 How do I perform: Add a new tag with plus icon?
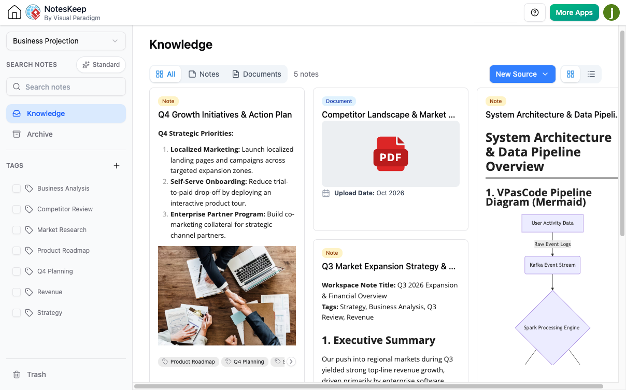pyautogui.click(x=117, y=166)
